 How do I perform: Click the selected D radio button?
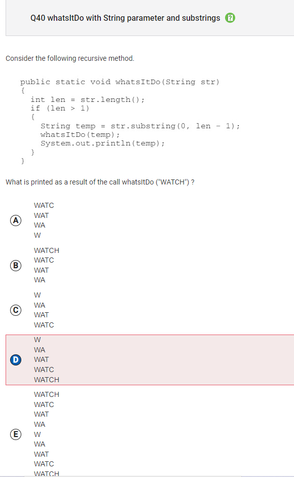(x=16, y=359)
